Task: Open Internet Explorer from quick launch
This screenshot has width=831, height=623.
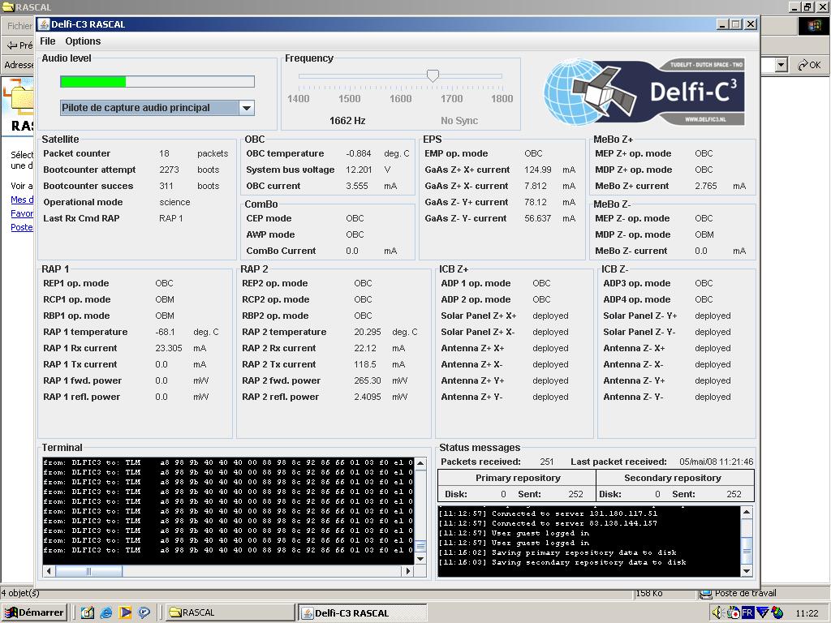Action: click(x=105, y=612)
